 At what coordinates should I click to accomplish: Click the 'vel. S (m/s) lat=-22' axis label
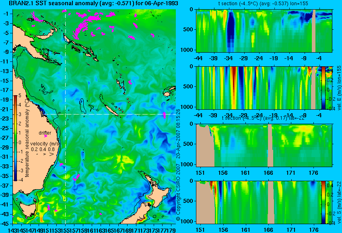[339, 202]
